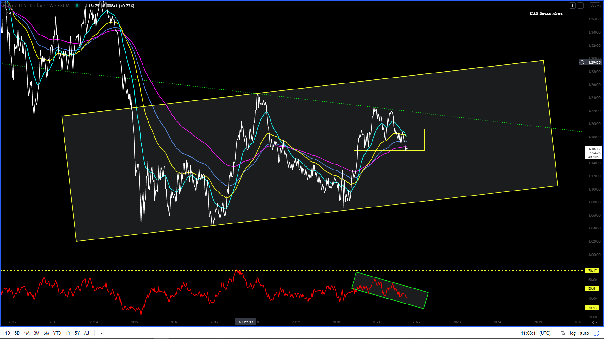
Task: Click the 09 Oct '17 date marker
Action: (x=245, y=322)
